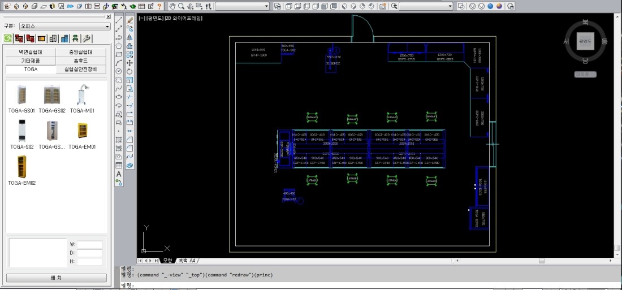Viewport: 622px width, 290px height.
Task: Select the 흄후드 tab
Action: 81,60
